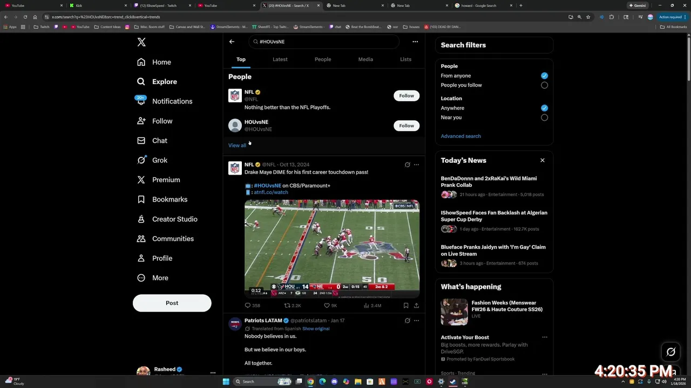Play the Drake Maye touchdown video
The height and width of the screenshot is (388, 691).
click(332, 248)
